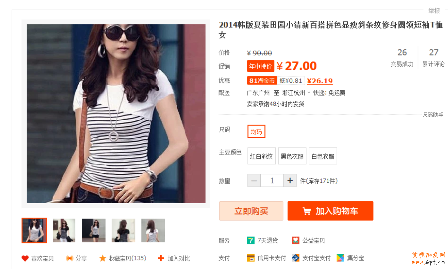Choose the 白色衣服 color option
The width and height of the screenshot is (448, 269).
323,156
